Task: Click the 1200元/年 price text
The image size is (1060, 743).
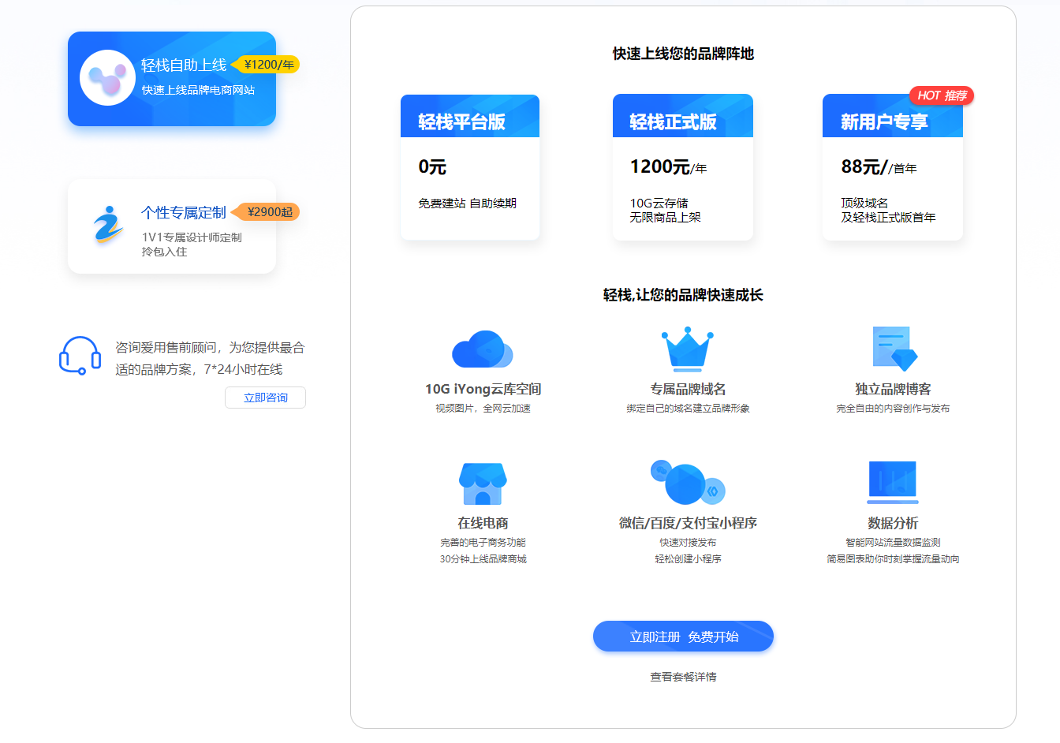Action: click(668, 167)
